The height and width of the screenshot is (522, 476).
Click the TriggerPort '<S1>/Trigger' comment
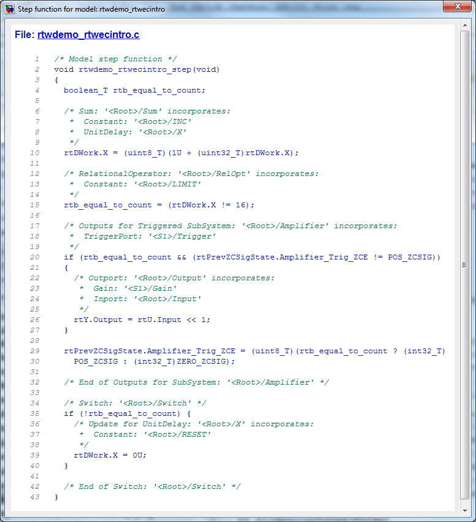(x=142, y=236)
